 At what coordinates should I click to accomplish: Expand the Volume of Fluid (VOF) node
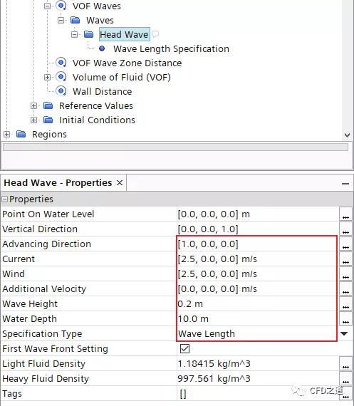(48, 77)
